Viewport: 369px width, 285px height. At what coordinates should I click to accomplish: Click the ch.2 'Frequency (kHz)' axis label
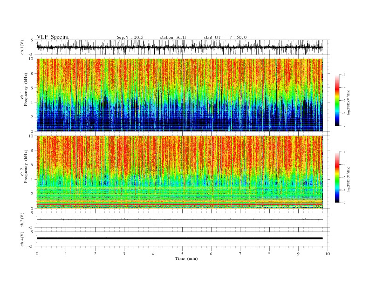tap(26, 166)
